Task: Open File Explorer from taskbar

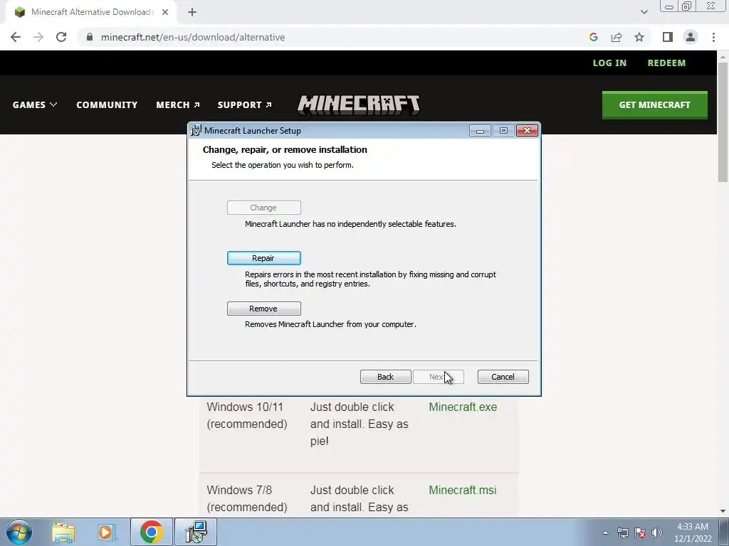Action: pos(63,532)
